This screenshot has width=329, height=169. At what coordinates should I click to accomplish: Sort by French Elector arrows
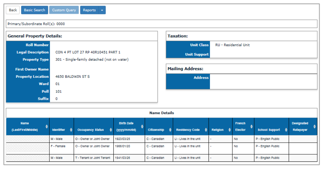pyautogui.click(x=252, y=127)
